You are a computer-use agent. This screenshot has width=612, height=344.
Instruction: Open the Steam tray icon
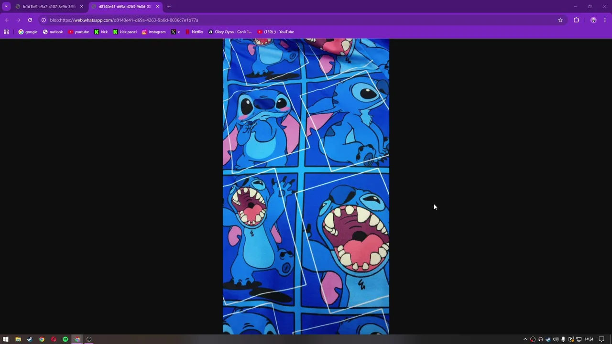pos(548,339)
